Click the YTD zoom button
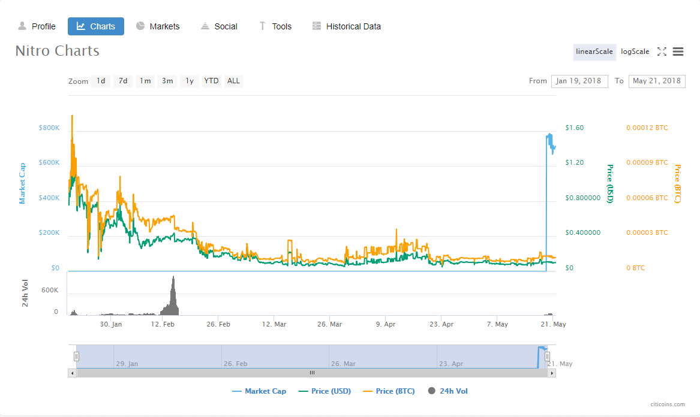Viewport: 700px width, 417px height. 211,81
